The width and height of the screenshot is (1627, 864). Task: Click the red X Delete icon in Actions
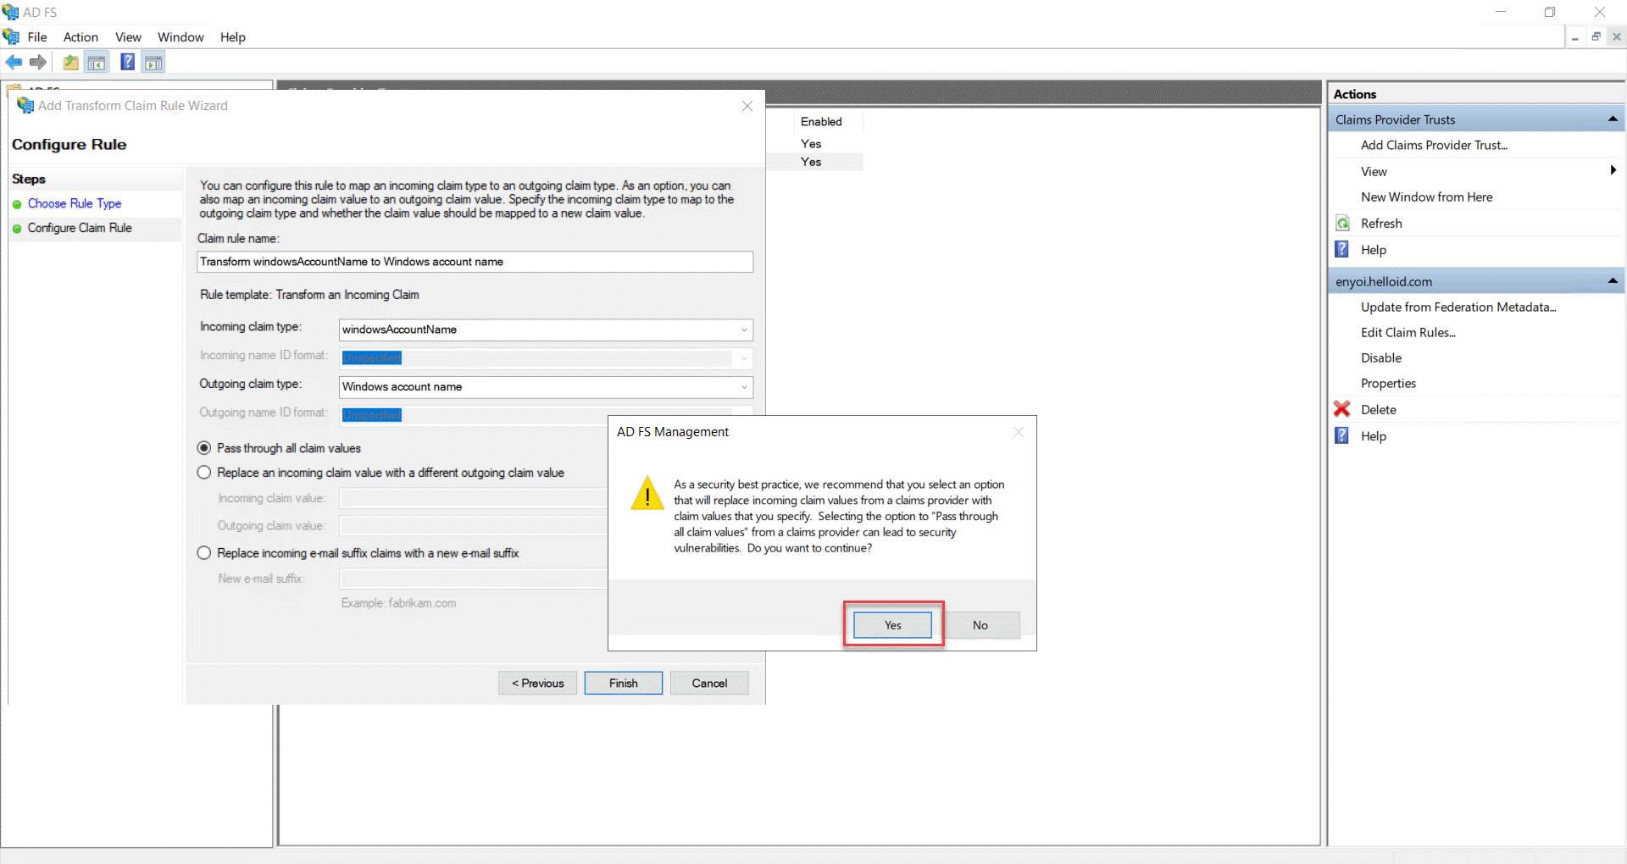(1342, 409)
